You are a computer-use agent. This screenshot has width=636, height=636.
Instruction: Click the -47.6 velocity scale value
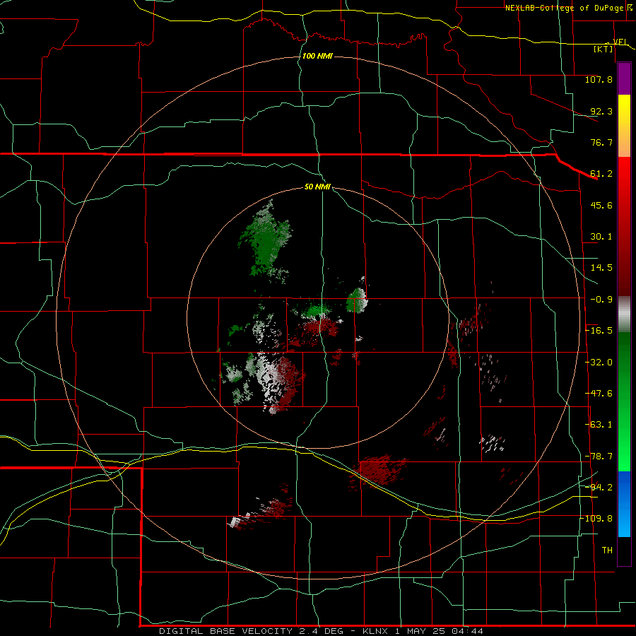tap(599, 394)
